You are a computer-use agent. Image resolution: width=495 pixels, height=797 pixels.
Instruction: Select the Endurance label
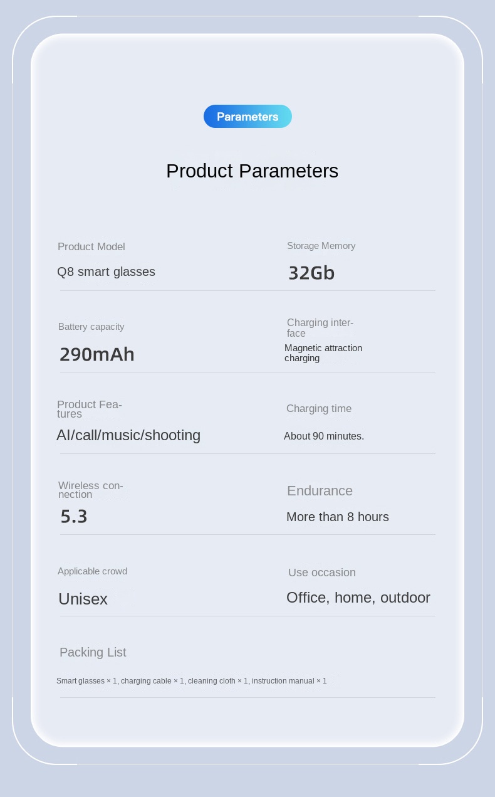pos(320,491)
